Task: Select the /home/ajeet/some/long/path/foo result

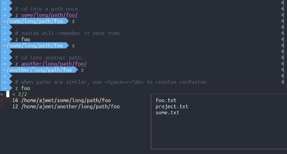Action: coord(66,100)
